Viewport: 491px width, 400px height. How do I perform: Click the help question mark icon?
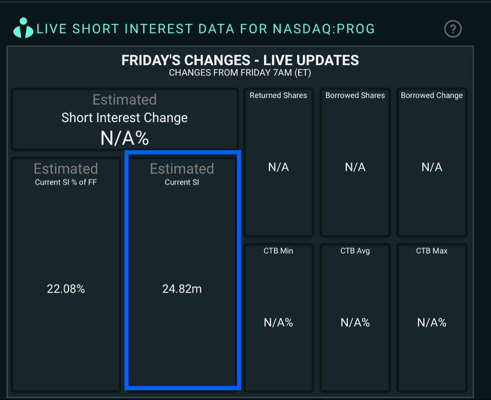[x=453, y=29]
